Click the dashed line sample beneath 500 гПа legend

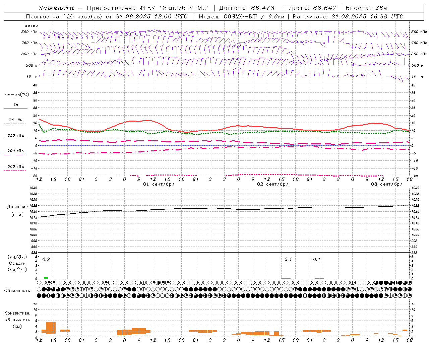[x=15, y=170]
